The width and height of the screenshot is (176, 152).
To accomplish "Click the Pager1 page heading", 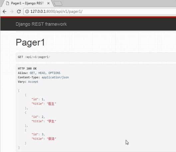I will 30,42.
